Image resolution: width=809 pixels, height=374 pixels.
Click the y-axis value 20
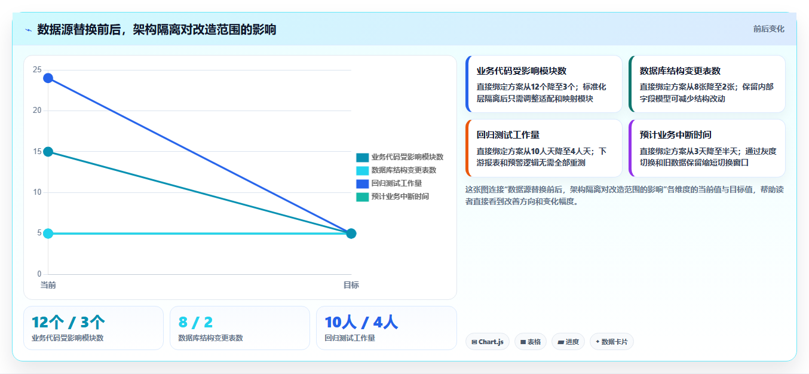click(37, 111)
